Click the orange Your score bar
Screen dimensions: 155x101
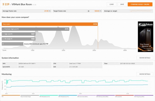point(50,24)
